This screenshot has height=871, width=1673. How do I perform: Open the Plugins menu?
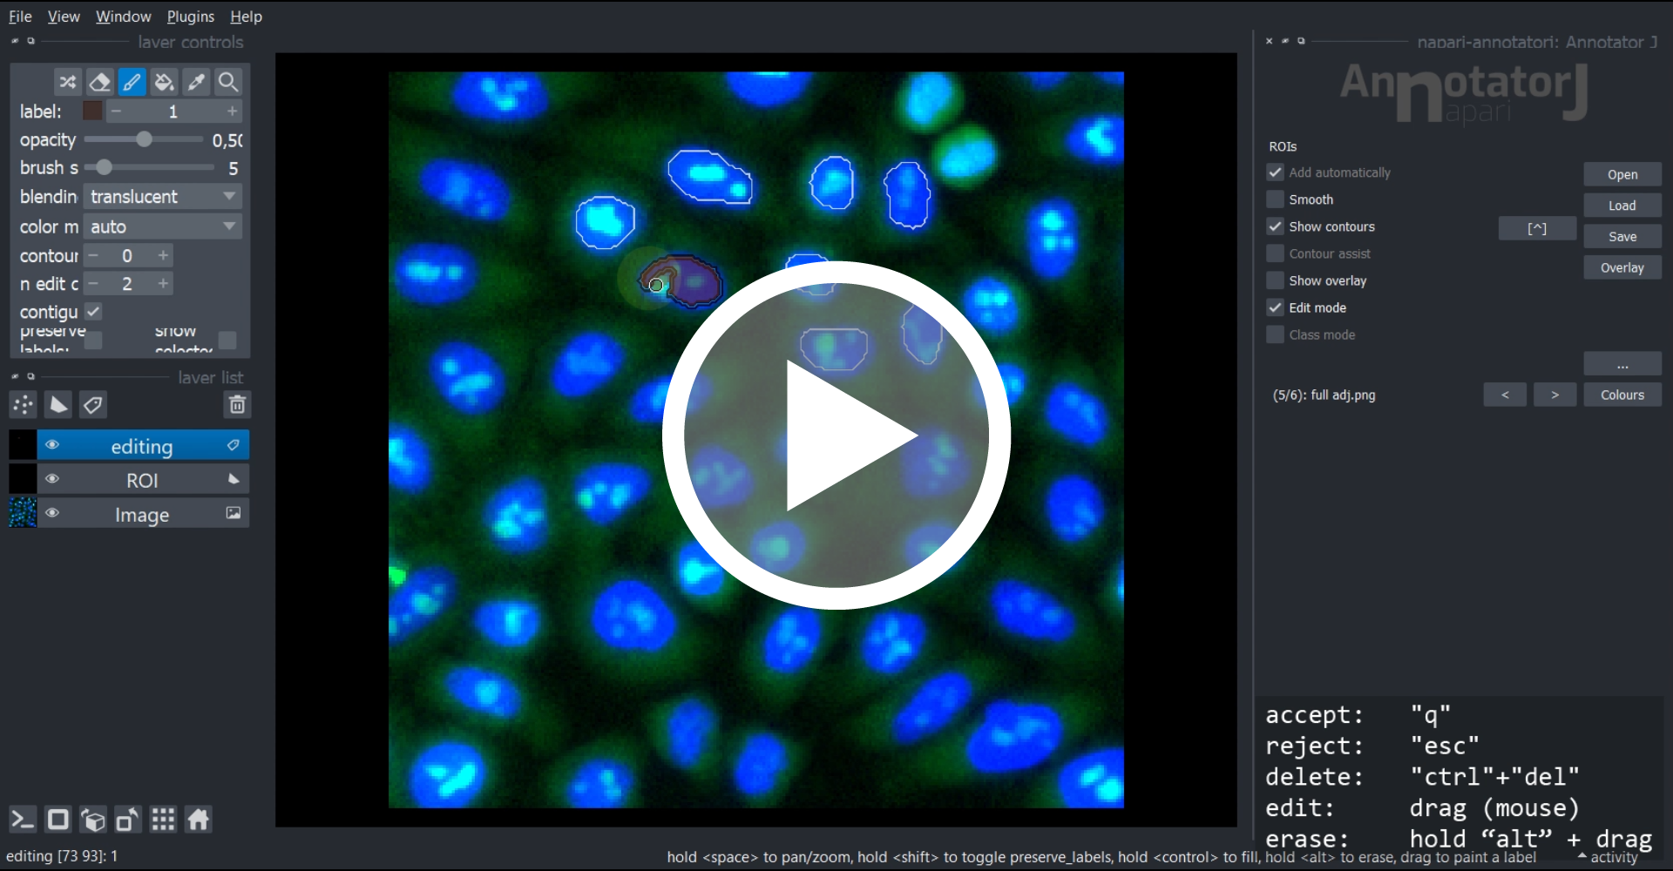pos(190,17)
